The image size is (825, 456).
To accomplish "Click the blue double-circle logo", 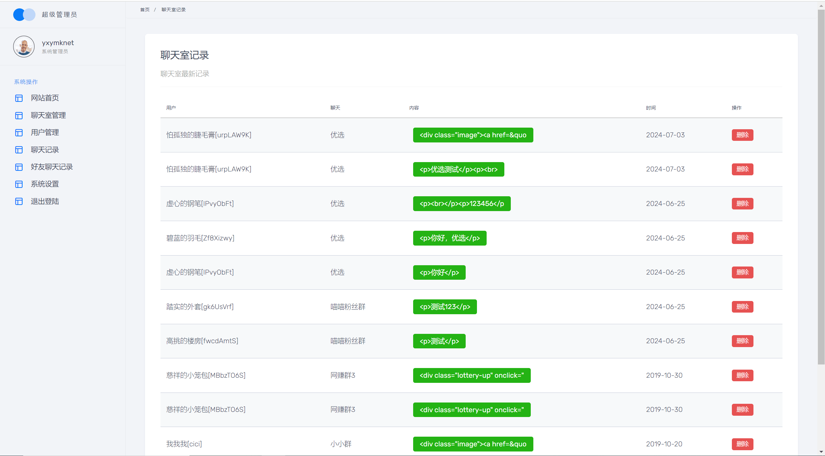I will click(24, 15).
